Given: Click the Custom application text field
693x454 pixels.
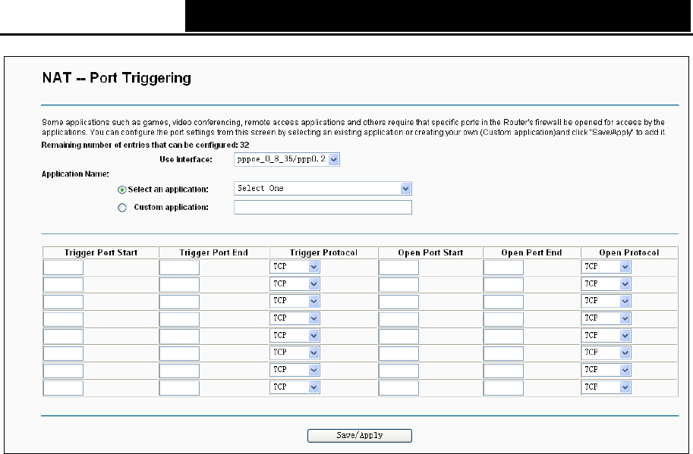Looking at the screenshot, I should [323, 208].
